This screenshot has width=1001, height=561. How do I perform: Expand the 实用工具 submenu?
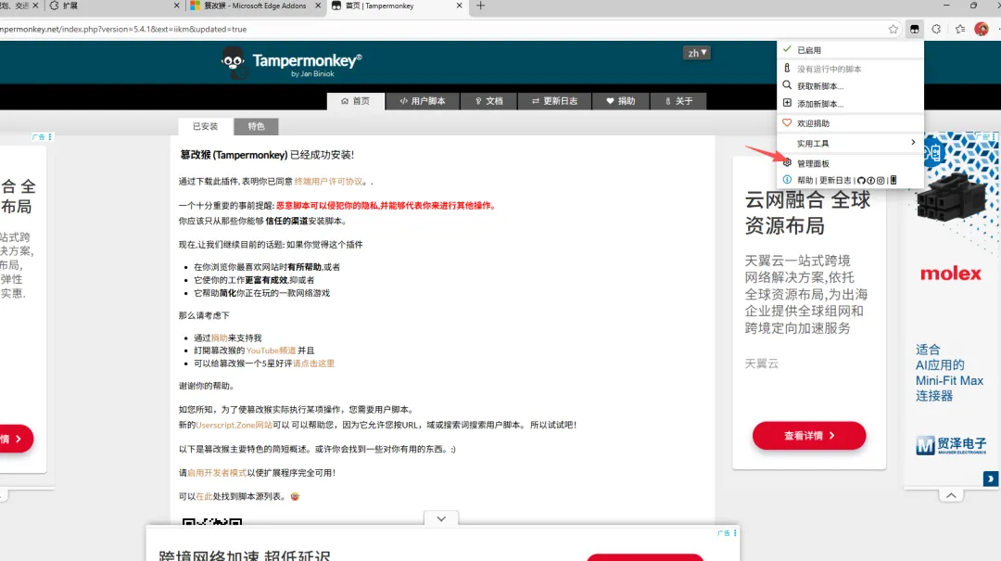(x=850, y=143)
